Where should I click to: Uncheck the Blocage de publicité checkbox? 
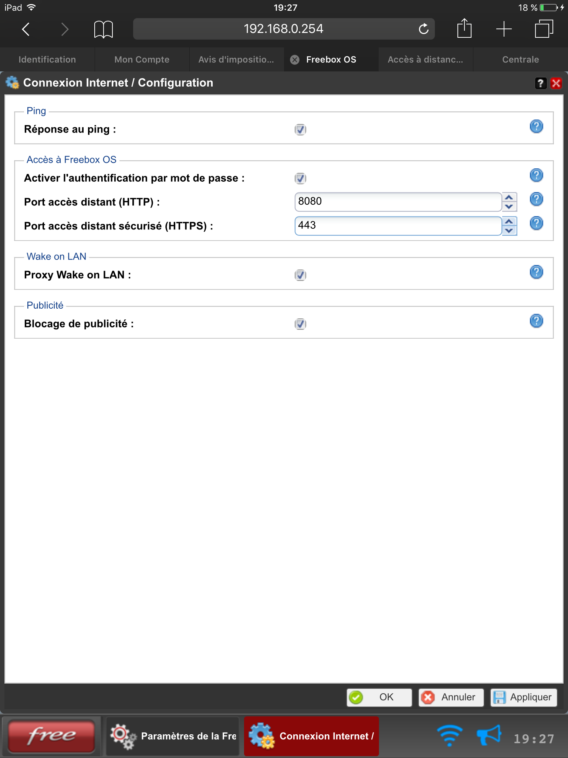coord(300,324)
